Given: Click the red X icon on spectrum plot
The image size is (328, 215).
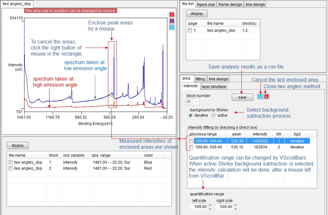Looking at the screenshot, I should [172, 15].
